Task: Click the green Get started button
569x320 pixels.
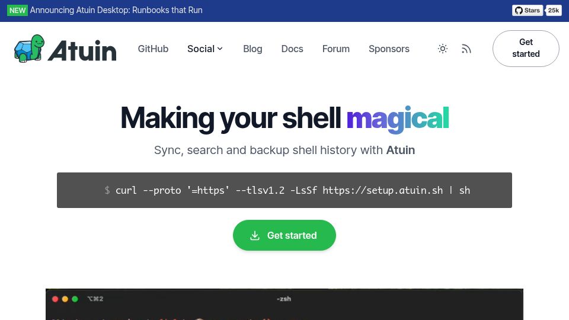Action: coord(284,235)
